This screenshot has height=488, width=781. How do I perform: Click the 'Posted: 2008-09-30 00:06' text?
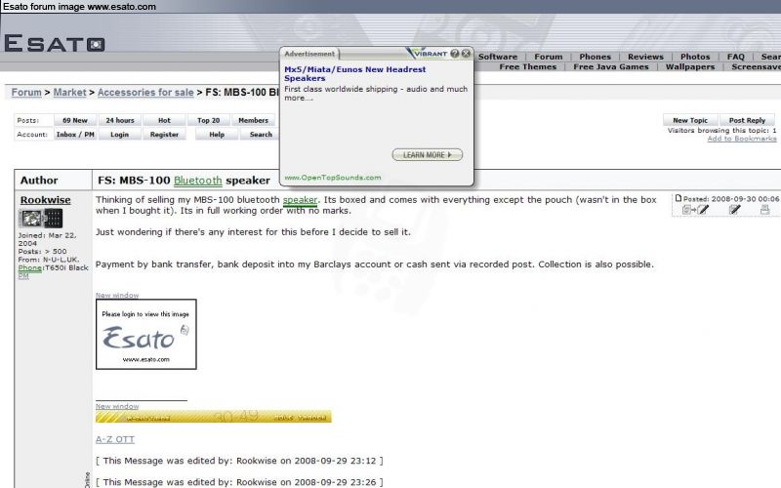(x=730, y=199)
